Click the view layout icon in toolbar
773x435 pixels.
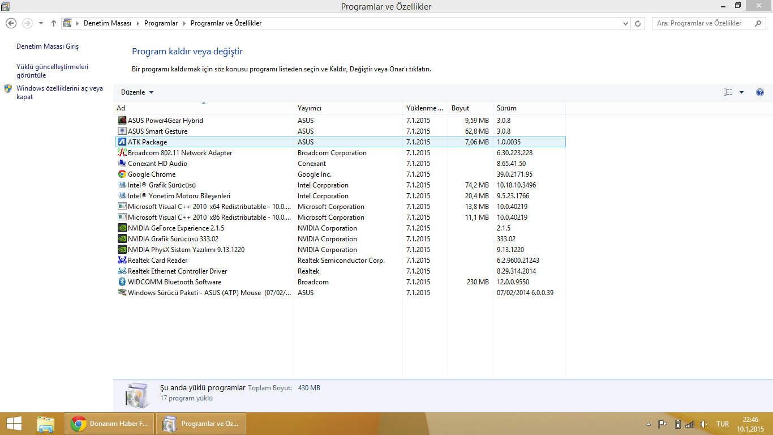[x=728, y=92]
